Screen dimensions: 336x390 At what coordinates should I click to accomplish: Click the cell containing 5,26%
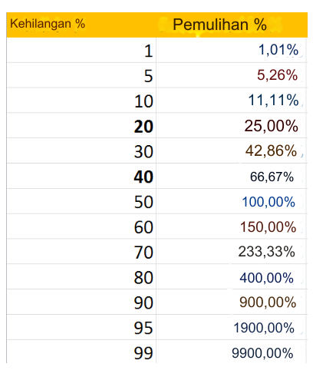(232, 75)
